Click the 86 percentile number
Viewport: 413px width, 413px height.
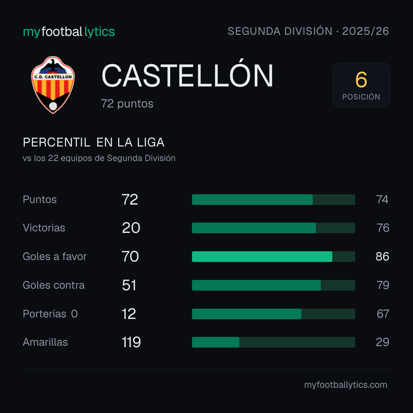coord(382,257)
